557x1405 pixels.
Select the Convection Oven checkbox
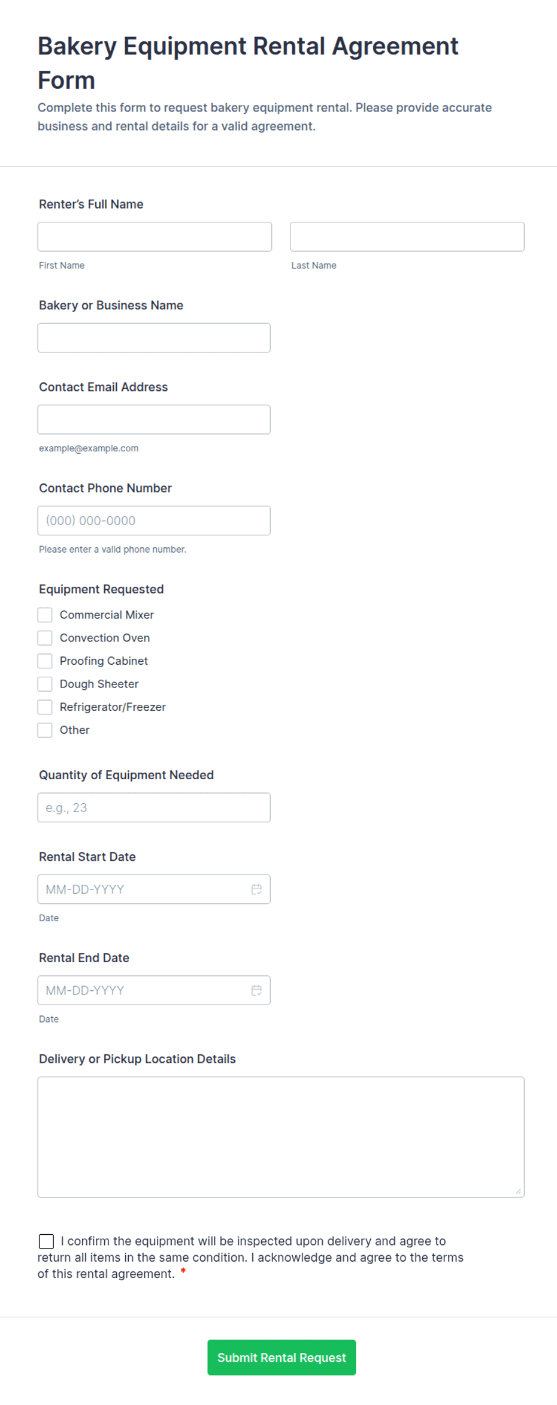click(45, 638)
